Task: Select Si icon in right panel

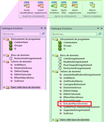Action: [60, 49]
